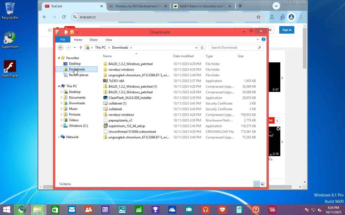This screenshot has height=215, width=345.
Task: Open the Customize Quick Access Toolbar dropdown
Action: tap(77, 33)
